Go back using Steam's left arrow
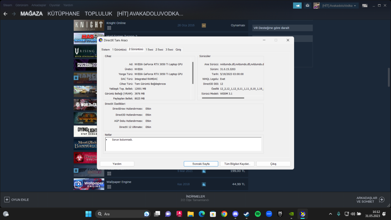 pyautogui.click(x=5, y=14)
